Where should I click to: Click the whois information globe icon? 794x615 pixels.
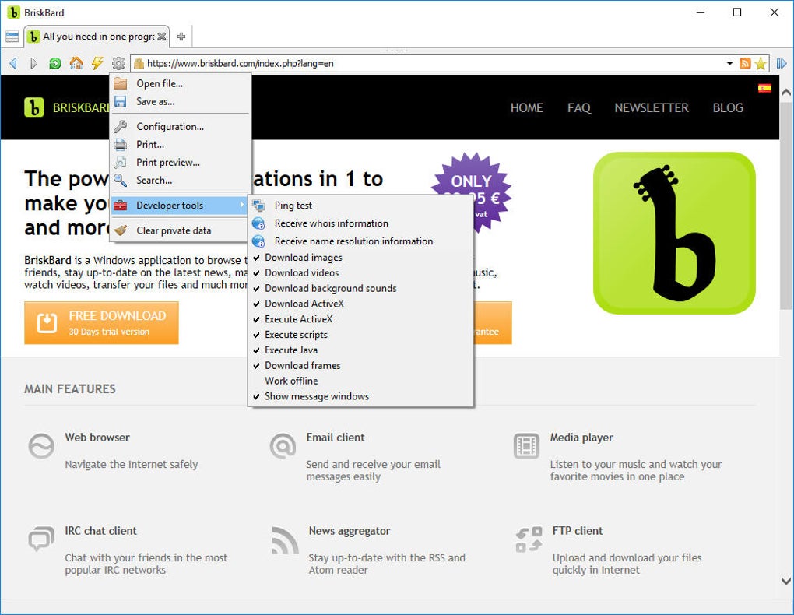click(258, 223)
